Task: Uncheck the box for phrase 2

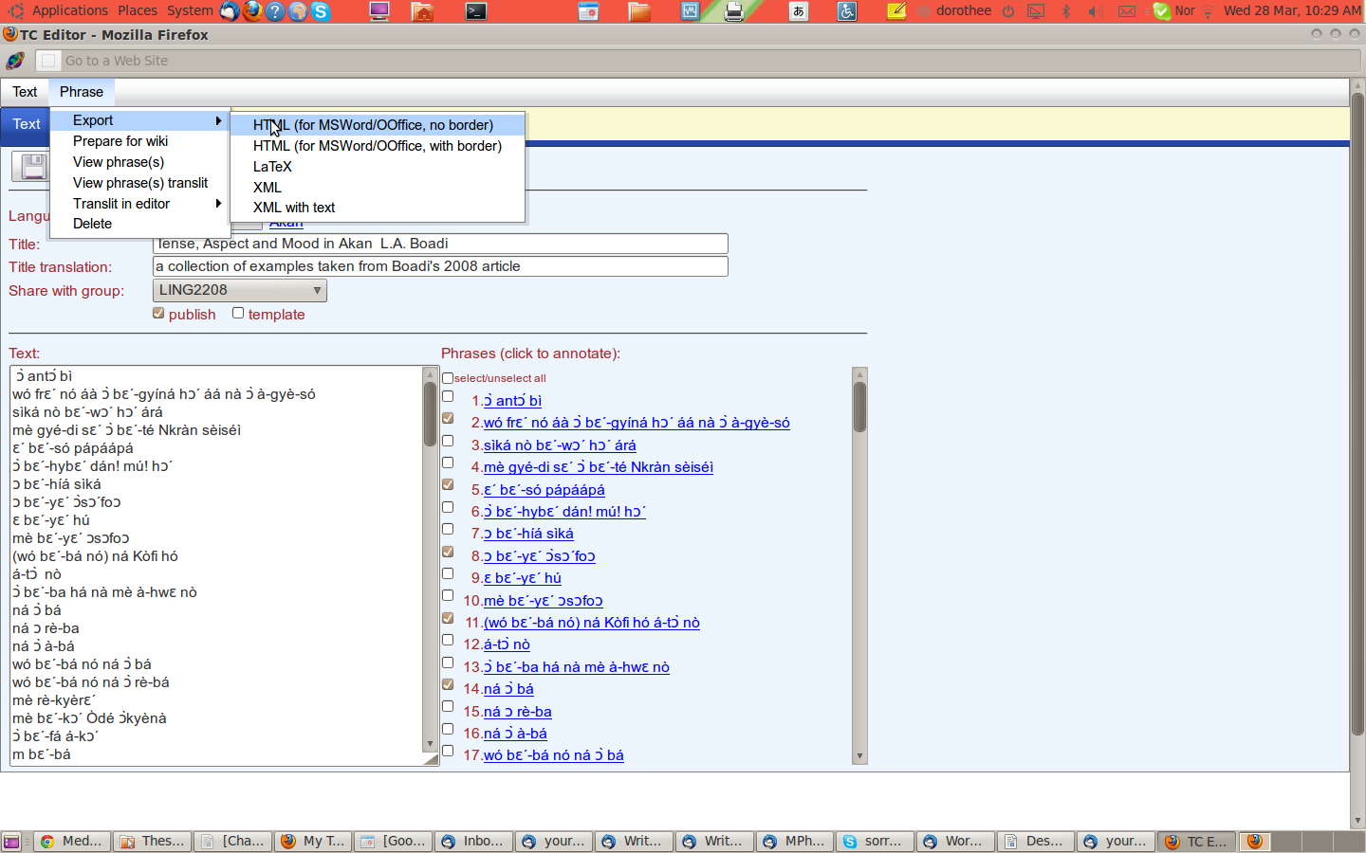Action: [448, 418]
